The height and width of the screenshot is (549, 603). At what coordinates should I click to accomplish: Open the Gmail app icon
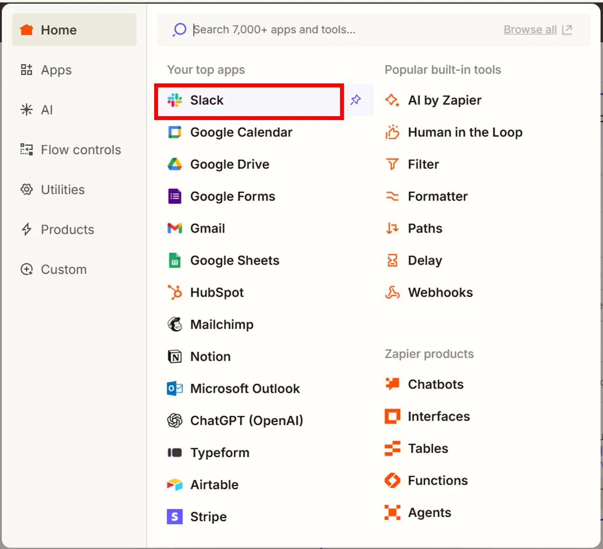(x=175, y=228)
